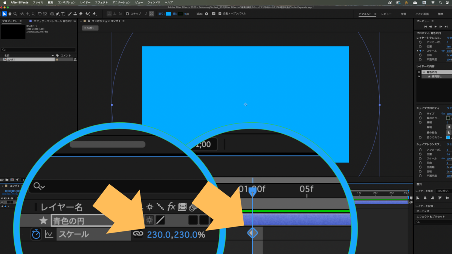Open the コンポジション menu in menu bar
Image resolution: width=452 pixels, height=254 pixels.
(x=66, y=2)
